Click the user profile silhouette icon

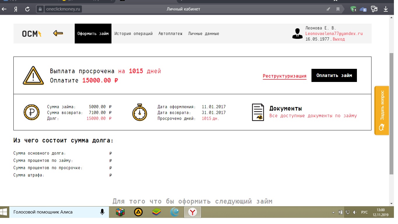tap(297, 34)
